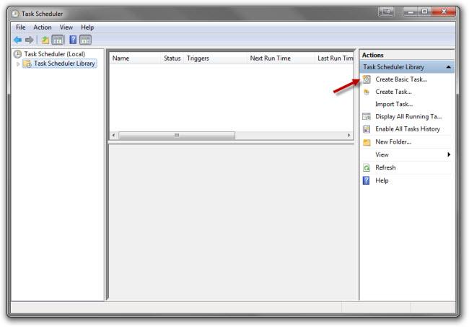
Task: Maximize the Task Scheduler window
Action: point(424,12)
